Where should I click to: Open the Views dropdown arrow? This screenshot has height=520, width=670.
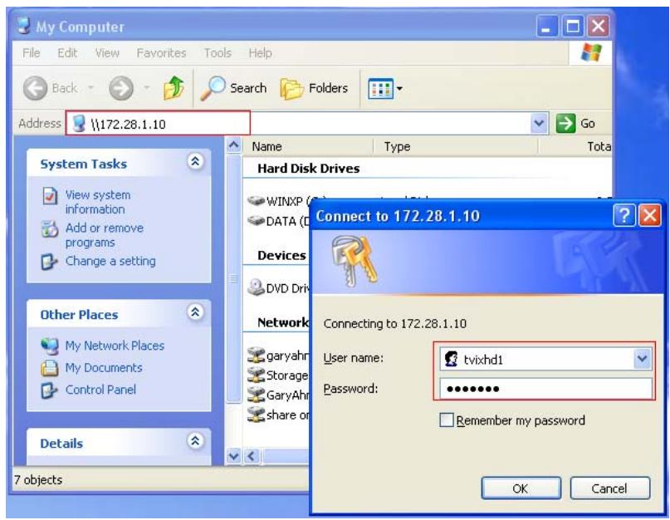399,89
